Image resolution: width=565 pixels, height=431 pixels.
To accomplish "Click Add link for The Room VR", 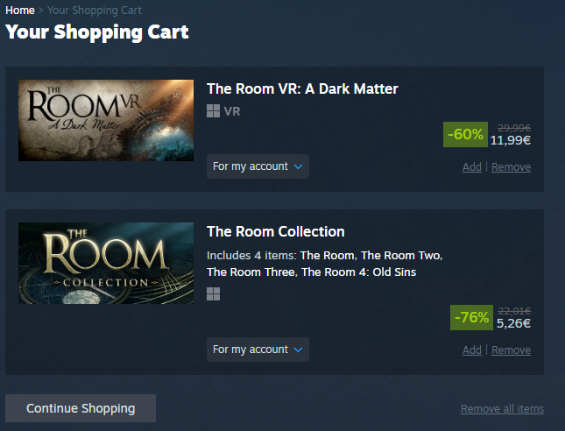I will (471, 167).
